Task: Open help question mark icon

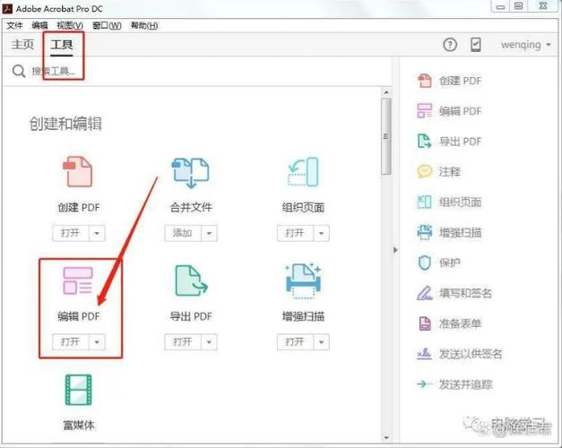Action: (x=450, y=45)
